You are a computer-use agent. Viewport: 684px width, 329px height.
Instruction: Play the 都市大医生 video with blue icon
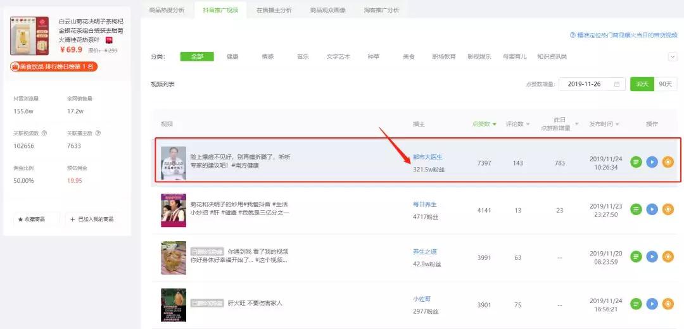pos(652,162)
